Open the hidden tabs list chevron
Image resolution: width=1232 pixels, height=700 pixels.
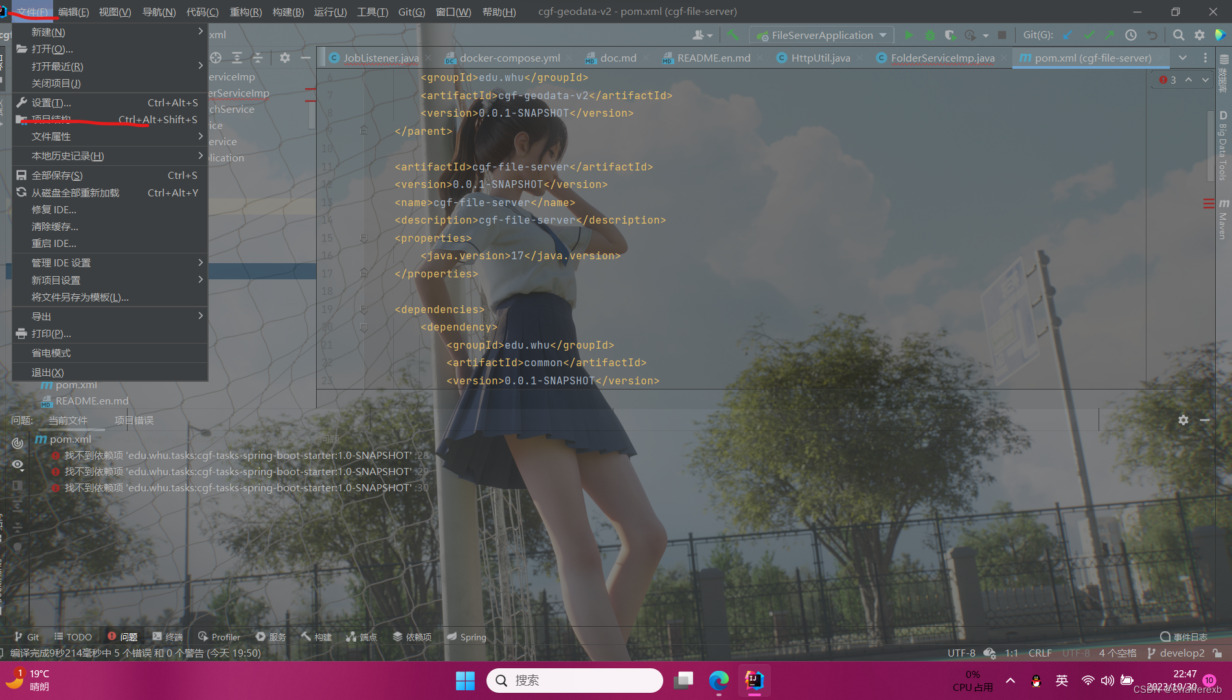pos(1183,58)
